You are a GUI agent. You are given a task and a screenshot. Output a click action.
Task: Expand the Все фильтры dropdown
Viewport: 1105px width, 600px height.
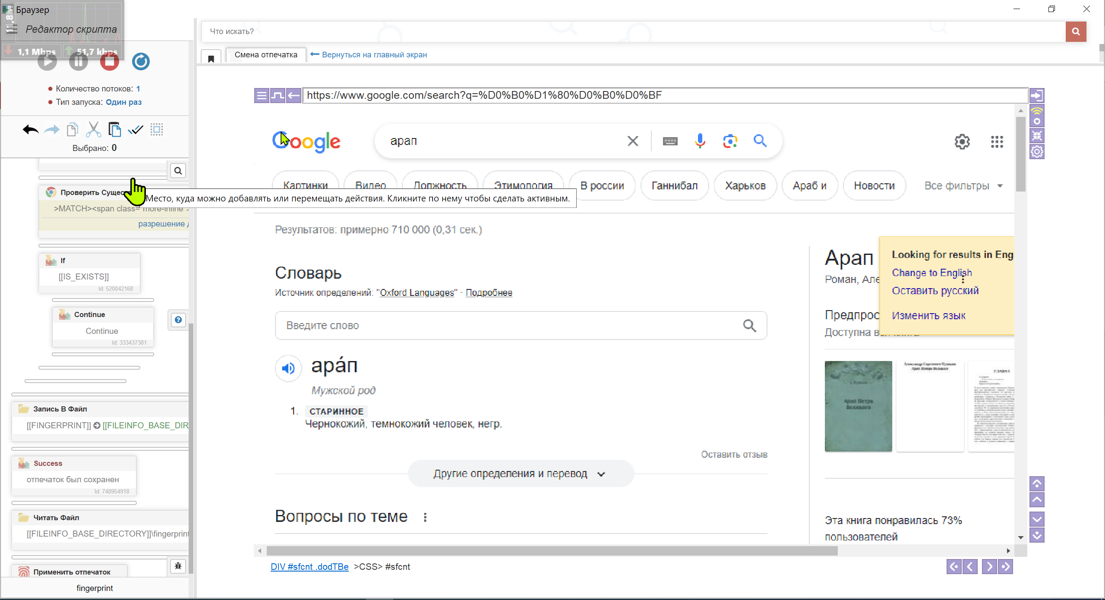pyautogui.click(x=963, y=186)
